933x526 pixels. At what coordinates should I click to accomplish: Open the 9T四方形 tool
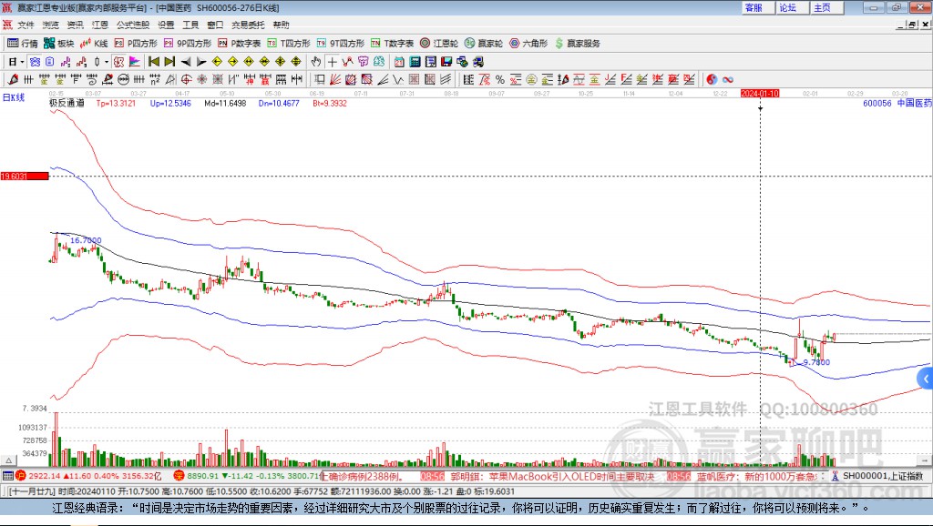pyautogui.click(x=341, y=44)
